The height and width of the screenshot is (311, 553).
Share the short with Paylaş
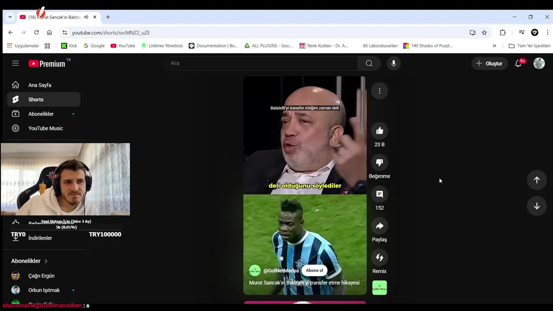(379, 226)
